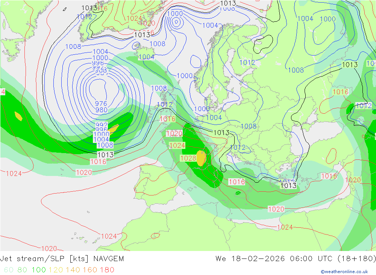Viewport: 376px width, 275px height.
Task: Click the 980 isobar label
Action: 101,110
